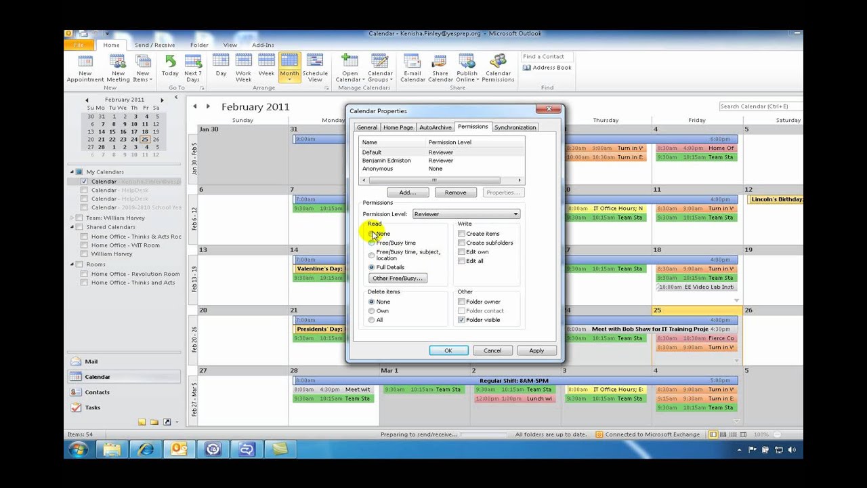Switch to Send / Receive ribbon tab
The width and height of the screenshot is (867, 488).
(154, 45)
